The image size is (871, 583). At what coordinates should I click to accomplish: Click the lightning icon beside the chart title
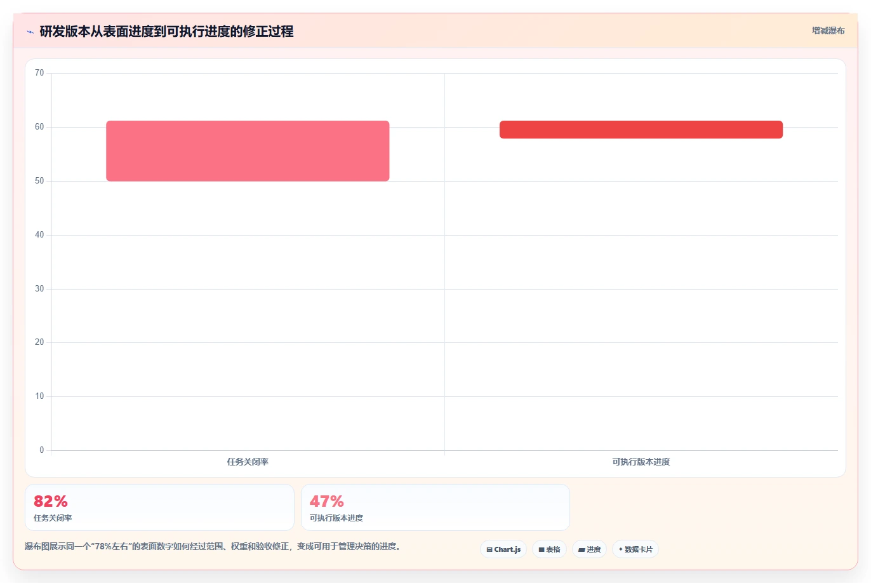(x=30, y=32)
